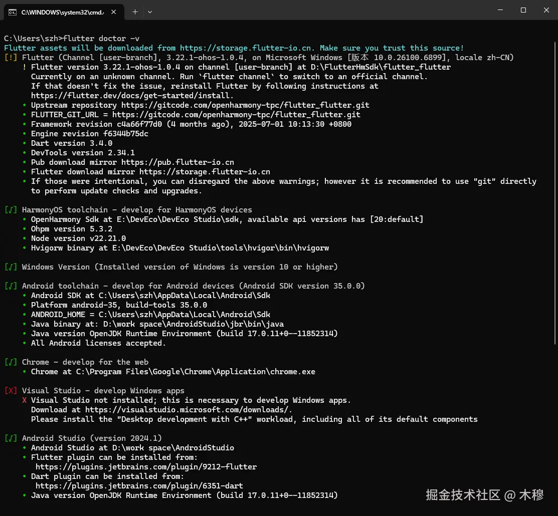Viewport: 558px width, 516px height.
Task: Click the FLUTTER_GIT_URL gitcode link
Action: pos(236,115)
